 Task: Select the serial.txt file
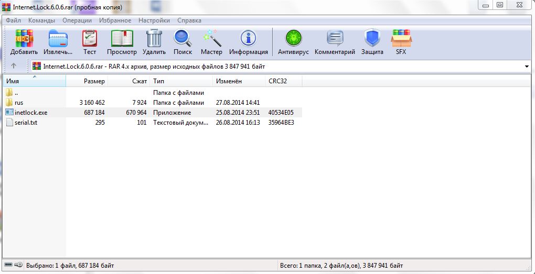(x=26, y=123)
